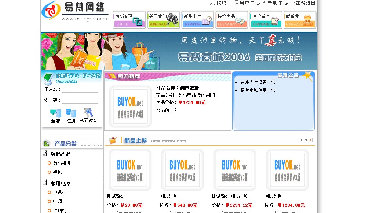
Task: Select the 数码产品 category heading
Action: pos(61,154)
